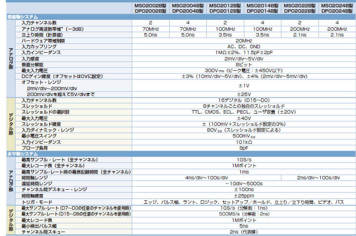Click 100MHz under the MSO2012B型 column
This screenshot has width=356, height=236.
click(x=225, y=29)
